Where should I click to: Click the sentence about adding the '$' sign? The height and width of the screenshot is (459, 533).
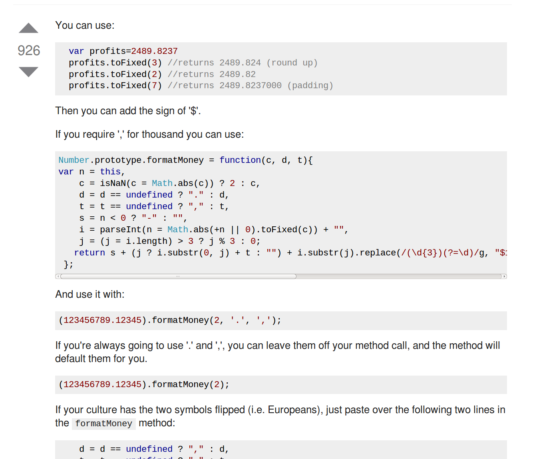(128, 111)
